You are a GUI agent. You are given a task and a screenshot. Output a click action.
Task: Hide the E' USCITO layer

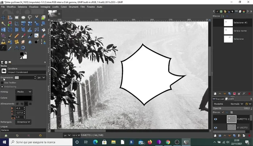pyautogui.click(x=216, y=128)
